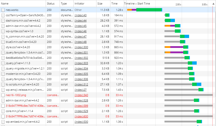Viewport: 216px width, 126px height.
Task: Open initiator link (index):43
Action: click(x=80, y=15)
